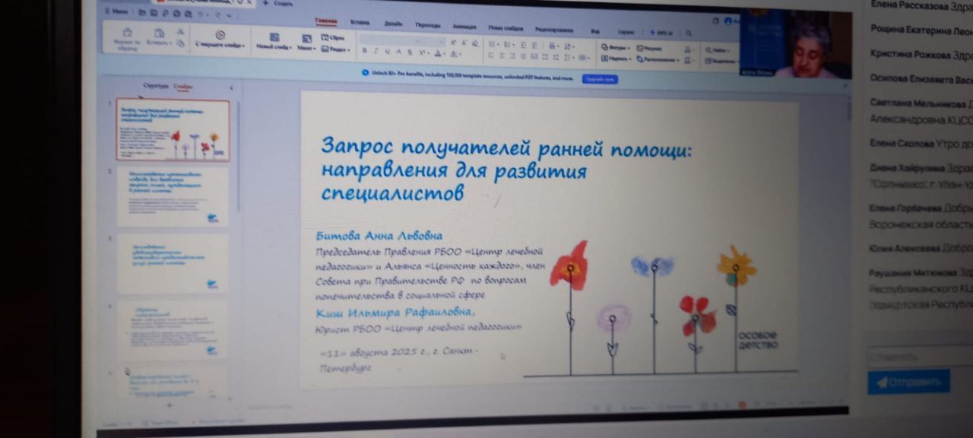Collapse the slide thumbnail panel arrow

(231, 88)
